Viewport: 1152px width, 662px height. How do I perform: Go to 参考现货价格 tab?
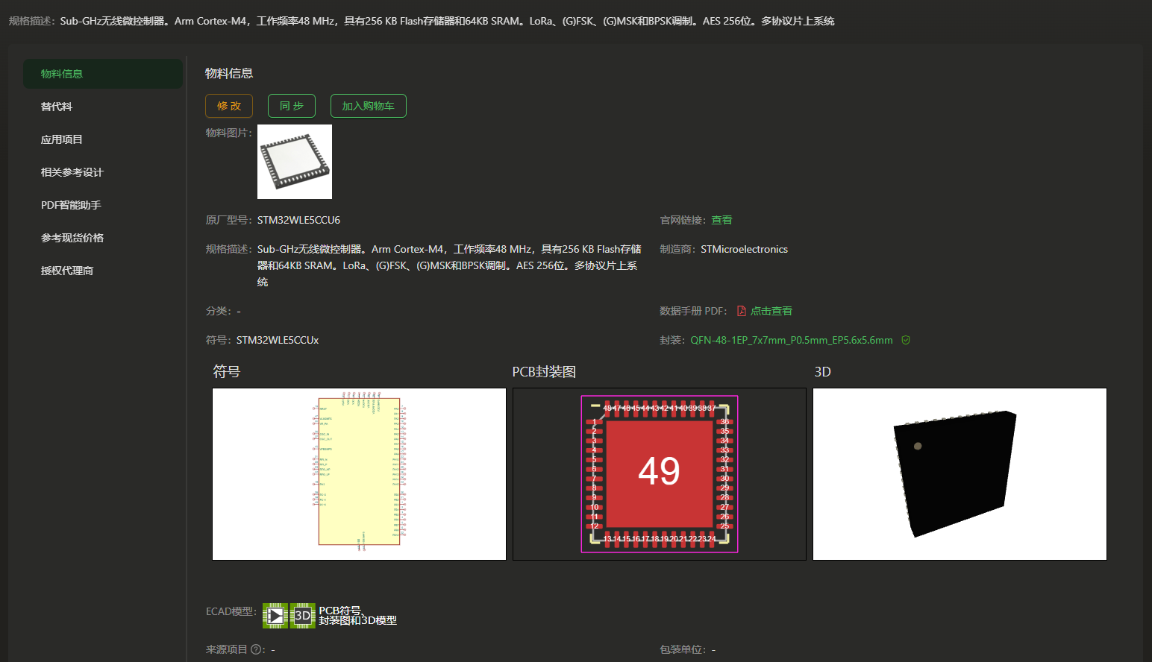click(72, 238)
